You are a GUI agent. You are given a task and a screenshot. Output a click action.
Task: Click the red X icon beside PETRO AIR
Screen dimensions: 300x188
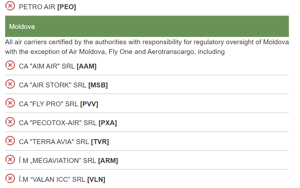tap(10, 6)
